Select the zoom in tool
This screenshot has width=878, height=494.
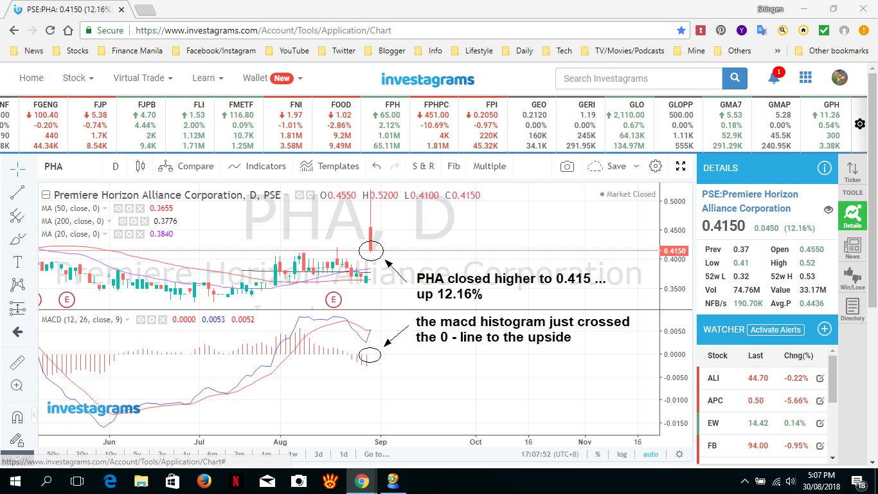point(17,386)
